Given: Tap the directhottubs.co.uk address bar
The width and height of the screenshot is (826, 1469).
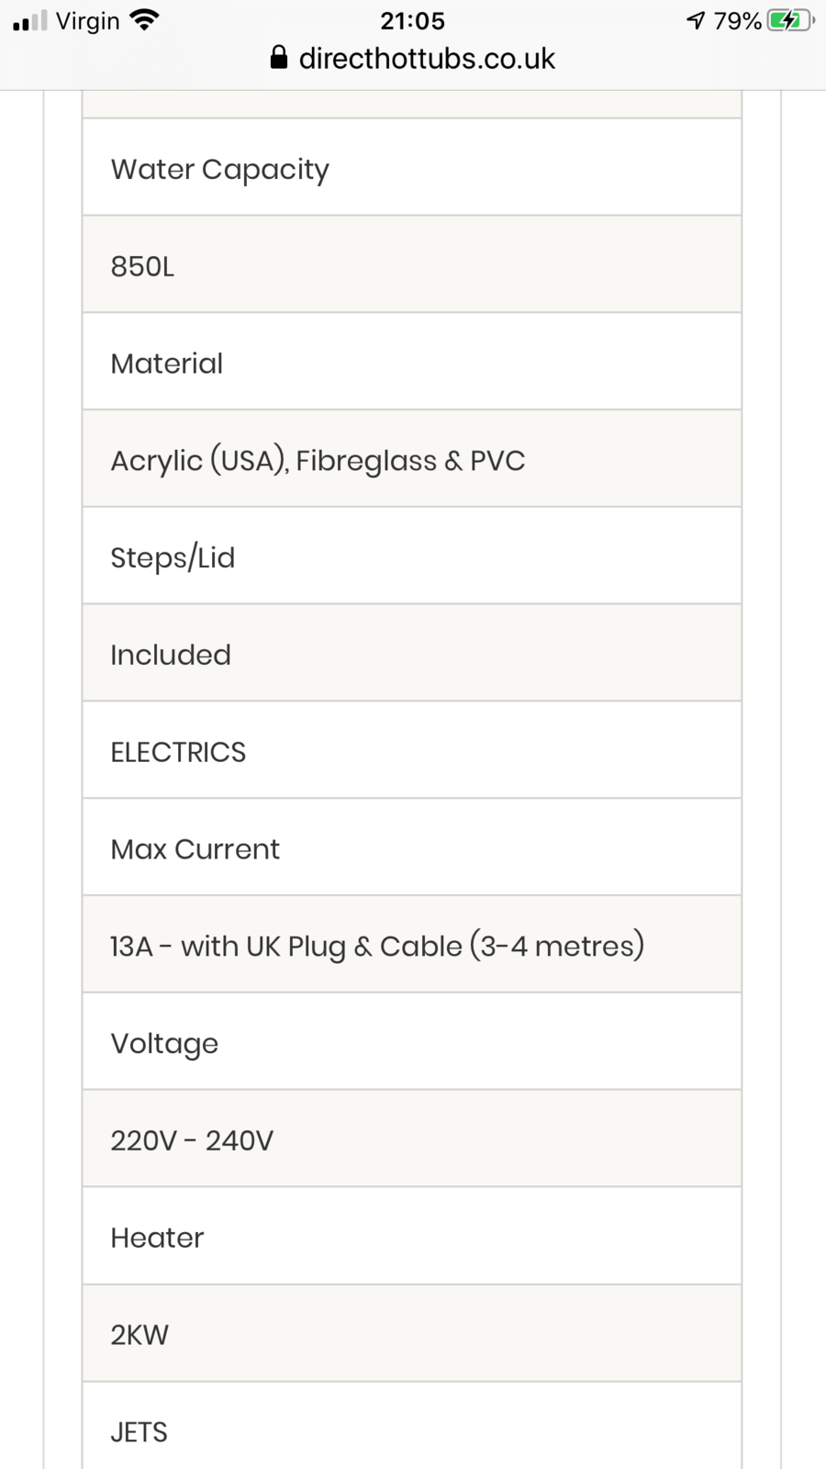Looking at the screenshot, I should pos(427,59).
